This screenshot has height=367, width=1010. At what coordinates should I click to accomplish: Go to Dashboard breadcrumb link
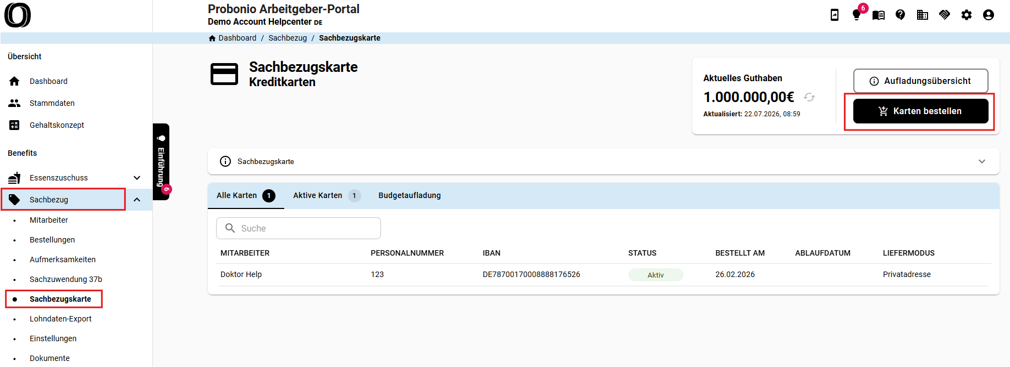pos(238,38)
